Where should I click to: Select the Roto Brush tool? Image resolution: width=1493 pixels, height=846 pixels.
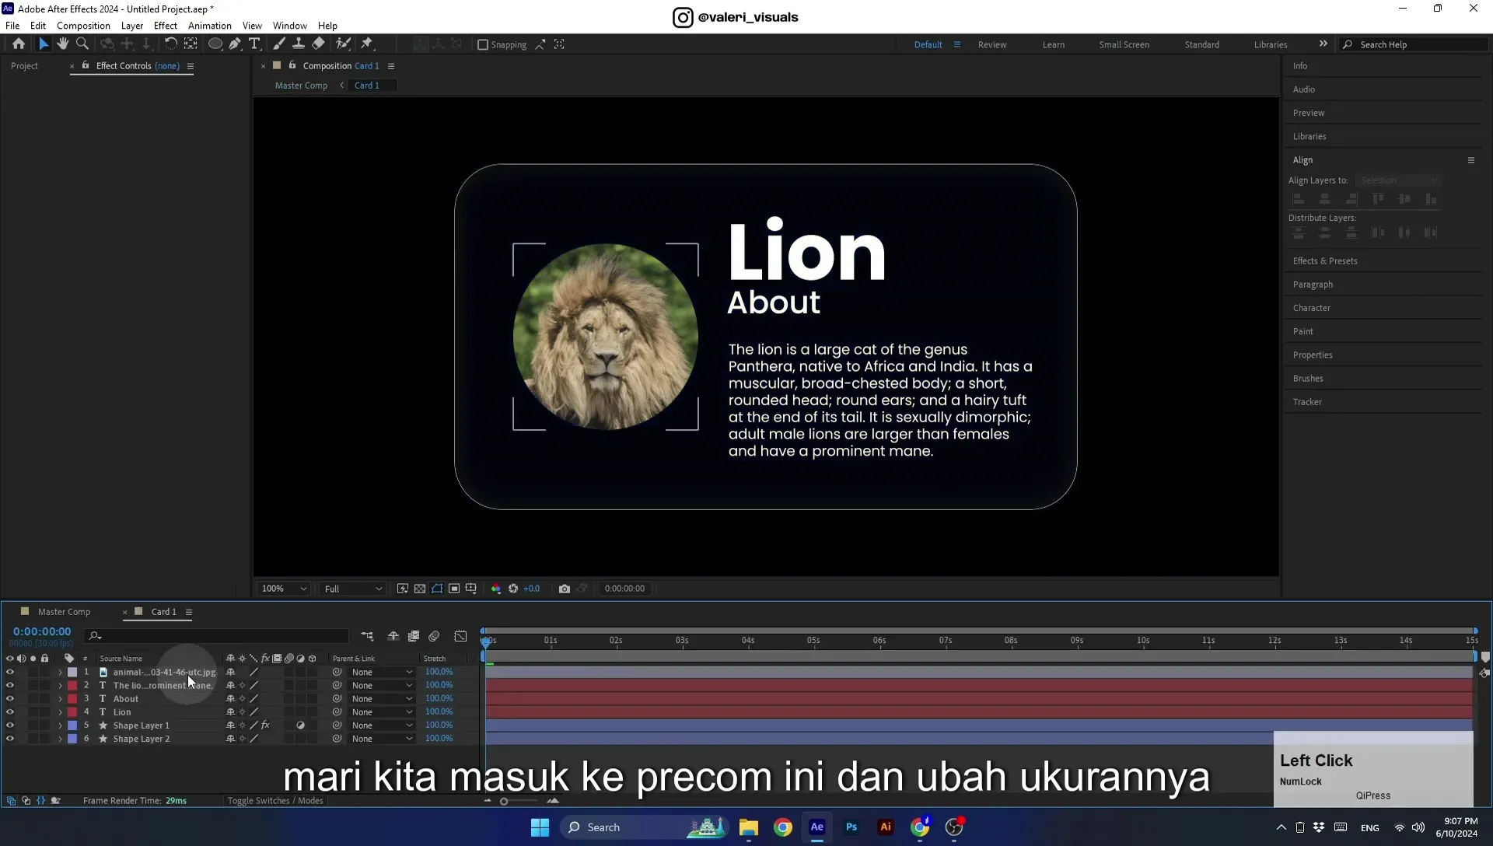pos(343,44)
